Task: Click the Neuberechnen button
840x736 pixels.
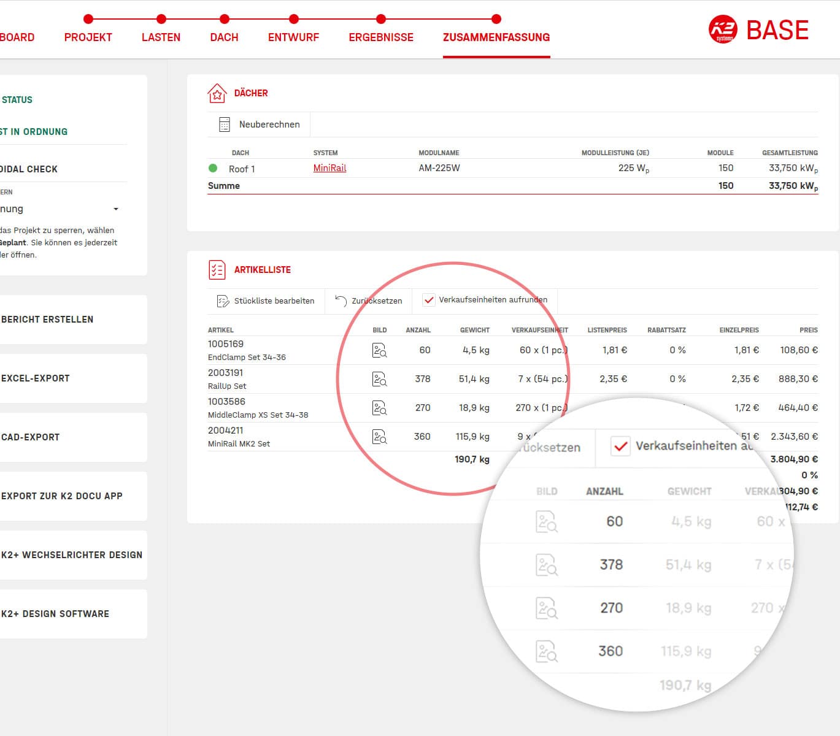Action: pyautogui.click(x=260, y=125)
